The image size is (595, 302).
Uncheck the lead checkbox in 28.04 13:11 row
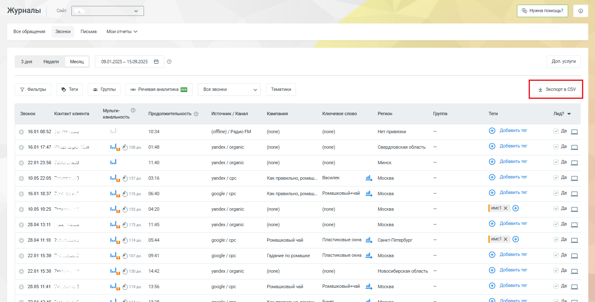click(556, 224)
